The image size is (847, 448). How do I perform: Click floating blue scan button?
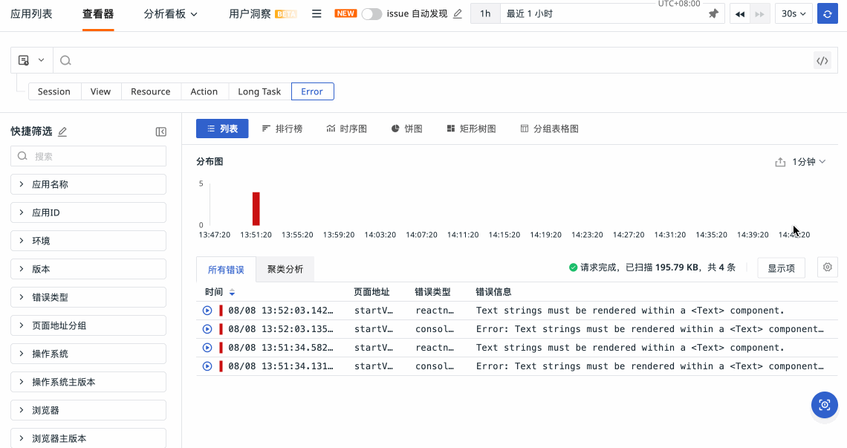click(x=824, y=405)
